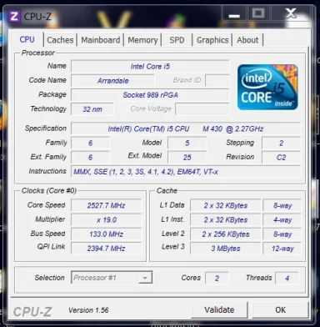Viewport: 320px width, 327px height.
Task: Click the Code Name value Arrandale
Action: click(x=112, y=81)
